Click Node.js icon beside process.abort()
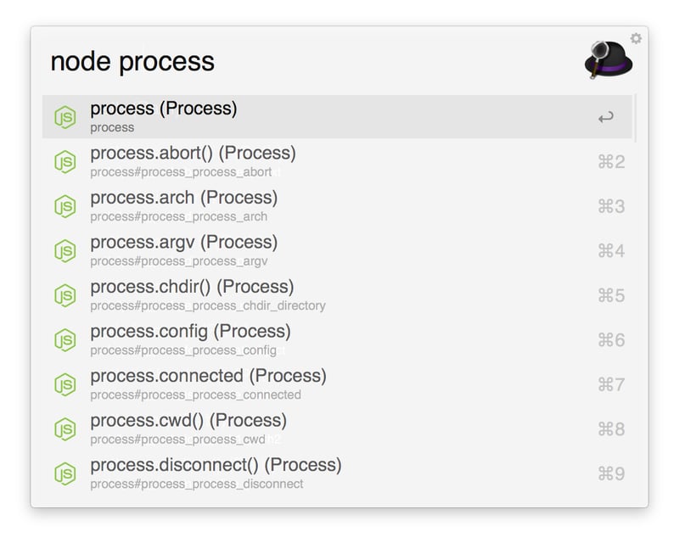679x543 pixels. 65,161
